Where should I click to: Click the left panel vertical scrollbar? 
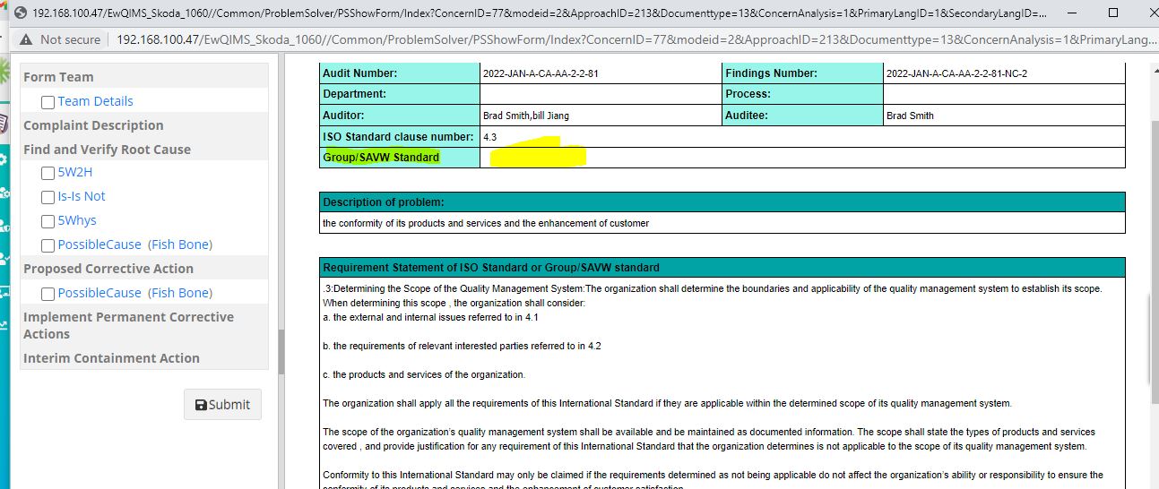tap(281, 351)
